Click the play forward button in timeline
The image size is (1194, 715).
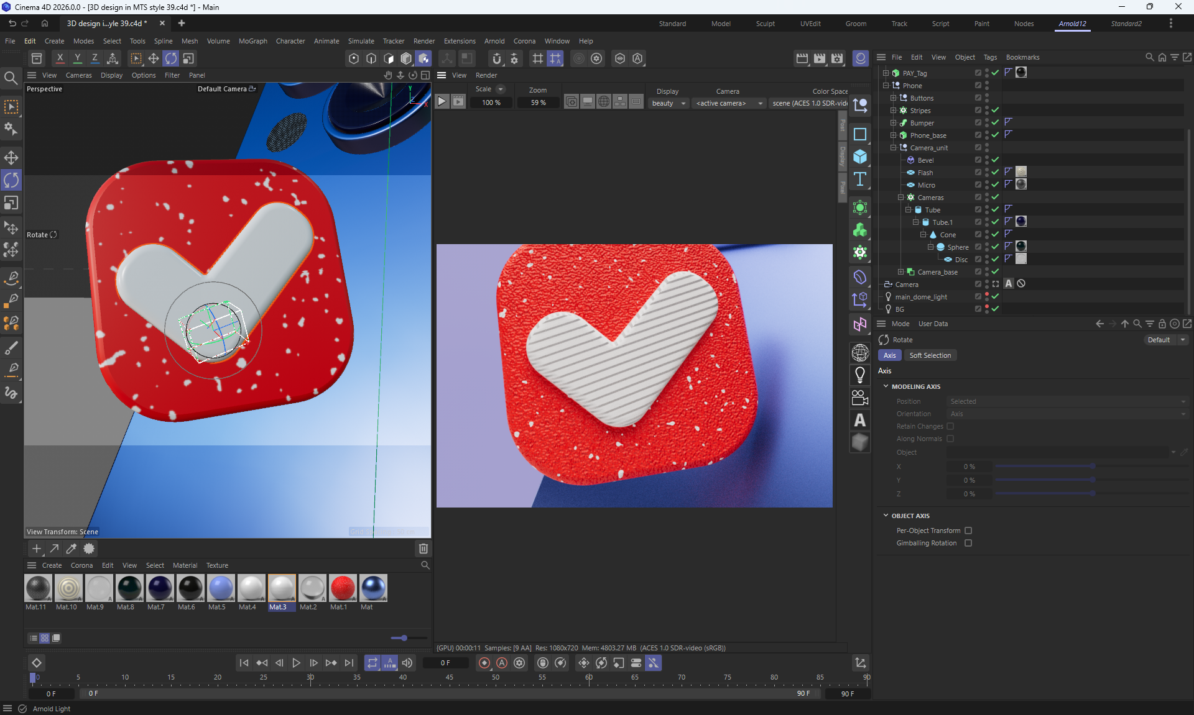pos(296,663)
